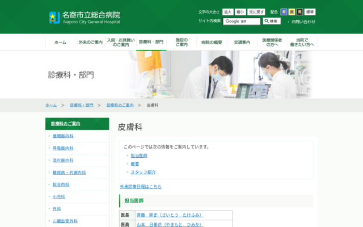The width and height of the screenshot is (363, 227).
Task: Click the Nayoro City General Hospital logo
Action: point(85,17)
